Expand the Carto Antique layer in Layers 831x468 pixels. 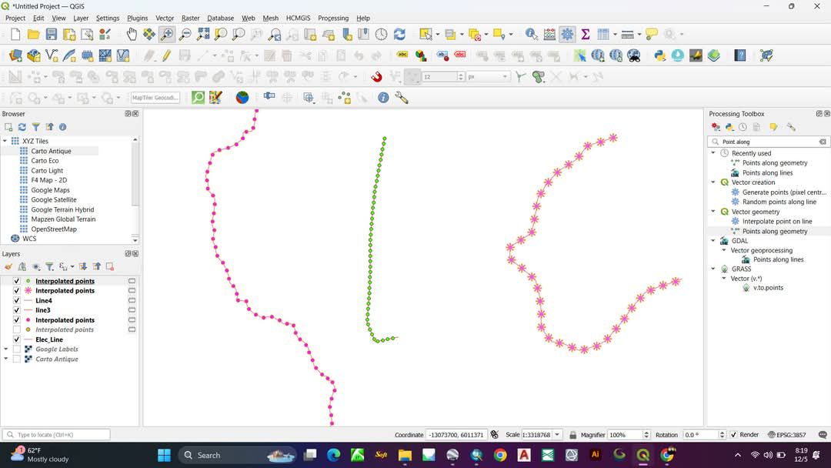pos(6,359)
